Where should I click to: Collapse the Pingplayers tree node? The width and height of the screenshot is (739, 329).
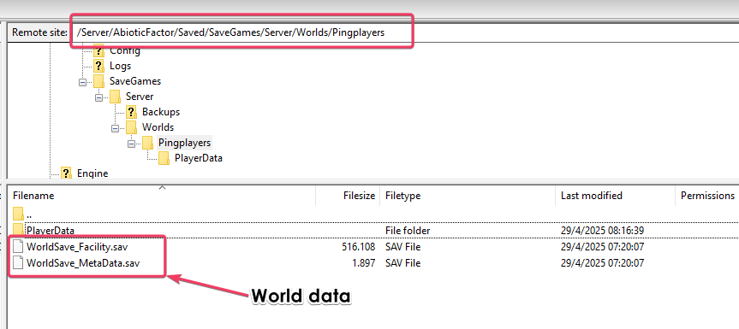[132, 144]
